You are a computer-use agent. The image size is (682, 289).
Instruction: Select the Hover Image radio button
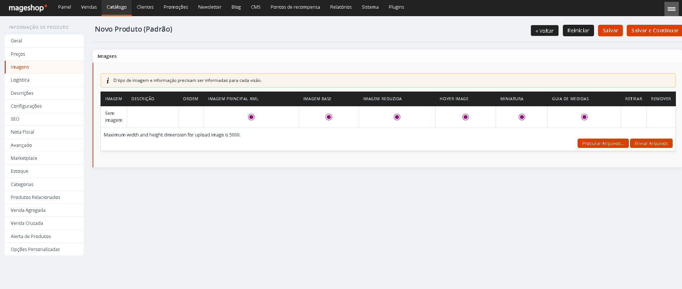tap(466, 117)
